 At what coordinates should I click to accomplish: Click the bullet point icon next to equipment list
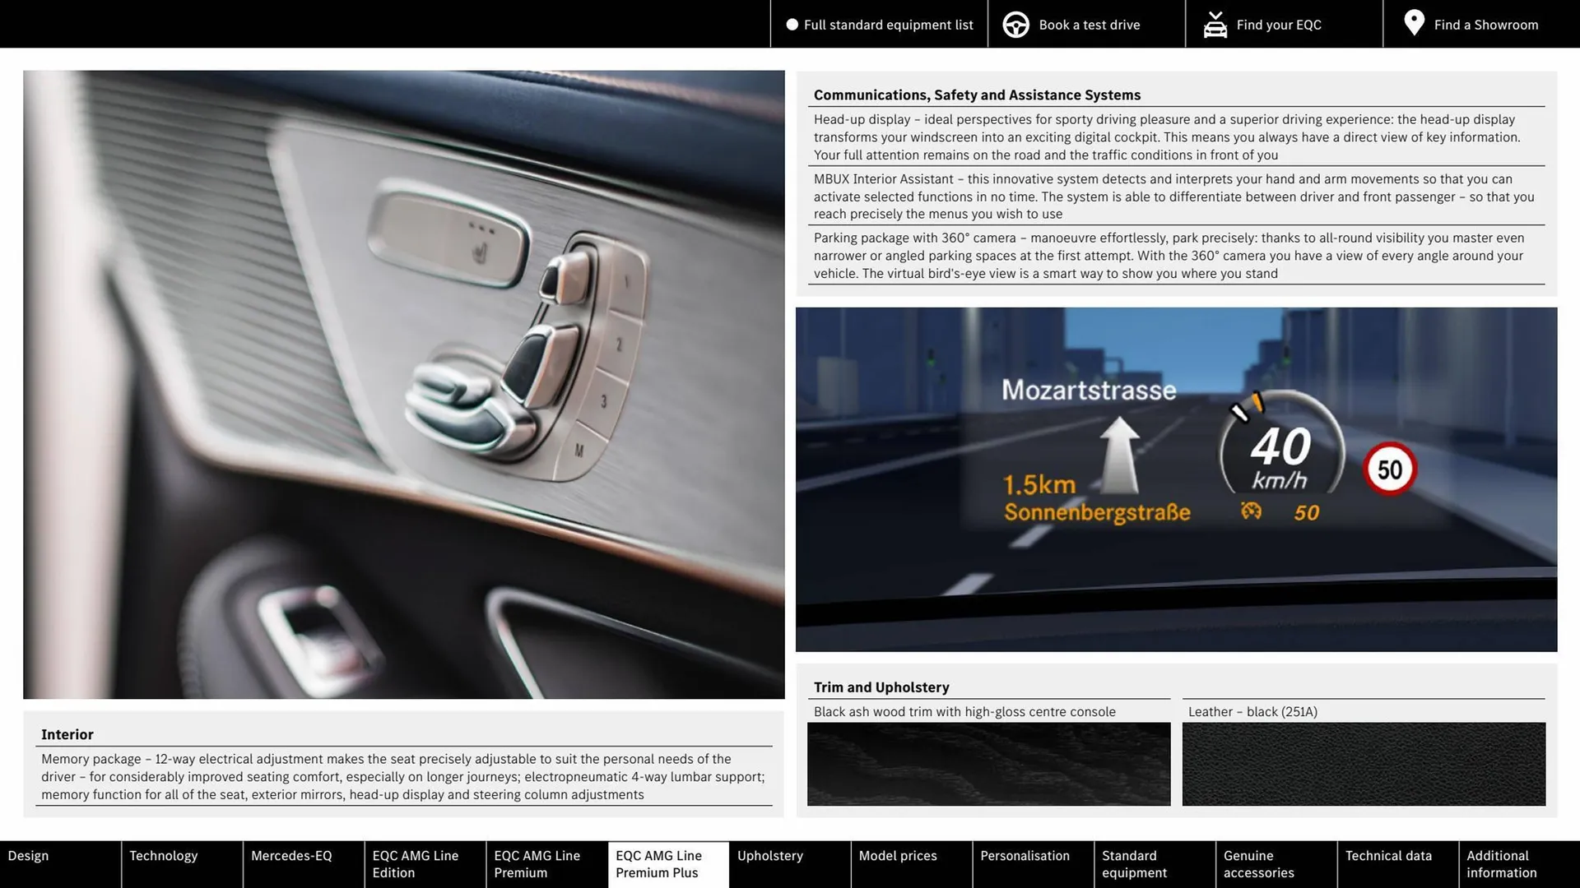(791, 23)
